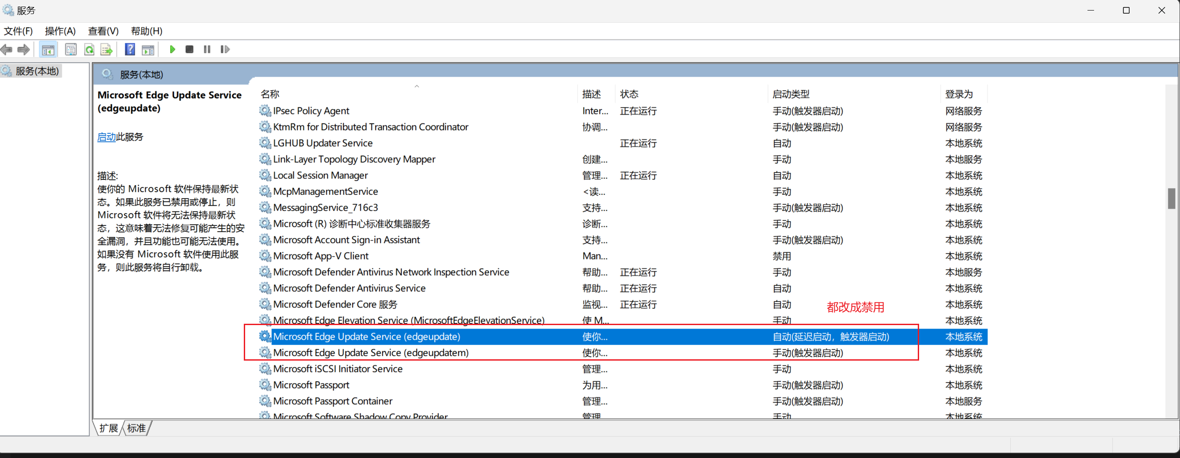Select the Microsoft Account Sign-in Assistant icon
1180x458 pixels.
[265, 240]
